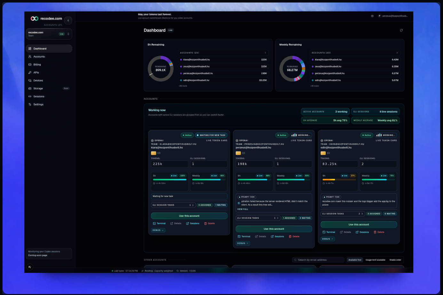443x295 pixels.
Task: Open Details on odin's account card
Action: pos(345,232)
